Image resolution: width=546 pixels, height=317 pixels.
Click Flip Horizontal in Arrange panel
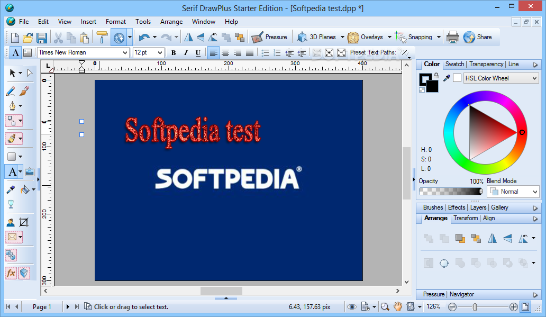point(492,238)
